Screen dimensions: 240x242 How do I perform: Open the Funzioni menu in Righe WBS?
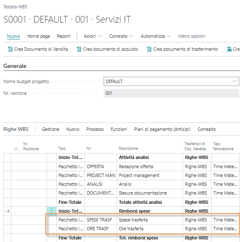pos(119,129)
